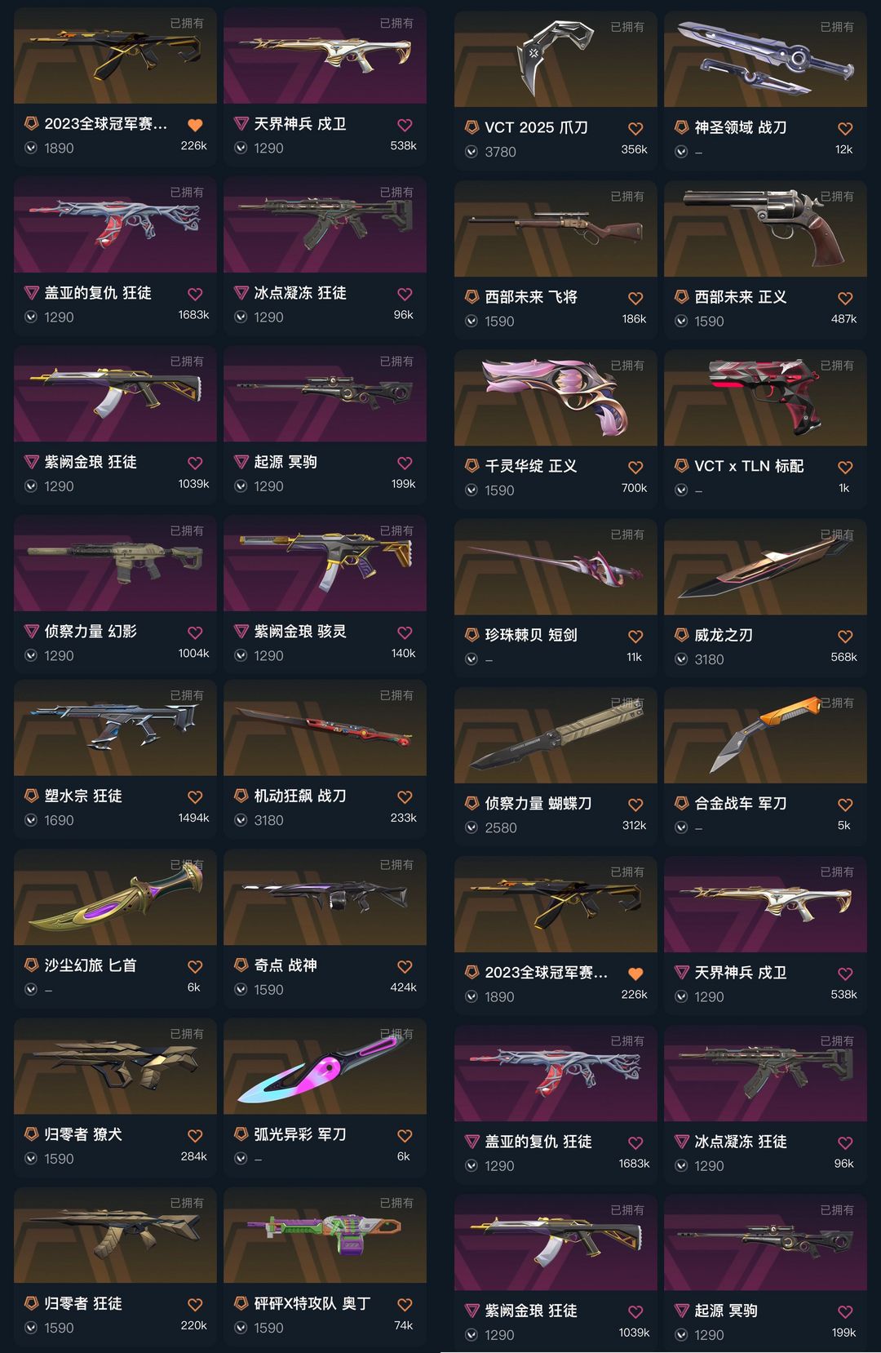The width and height of the screenshot is (881, 1353).
Task: Click the tier badge next to 塑水宗 狂徒
Action: click(x=31, y=796)
